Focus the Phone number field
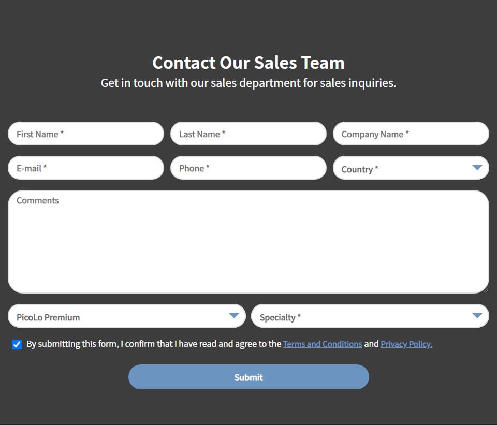497x425 pixels. point(248,168)
